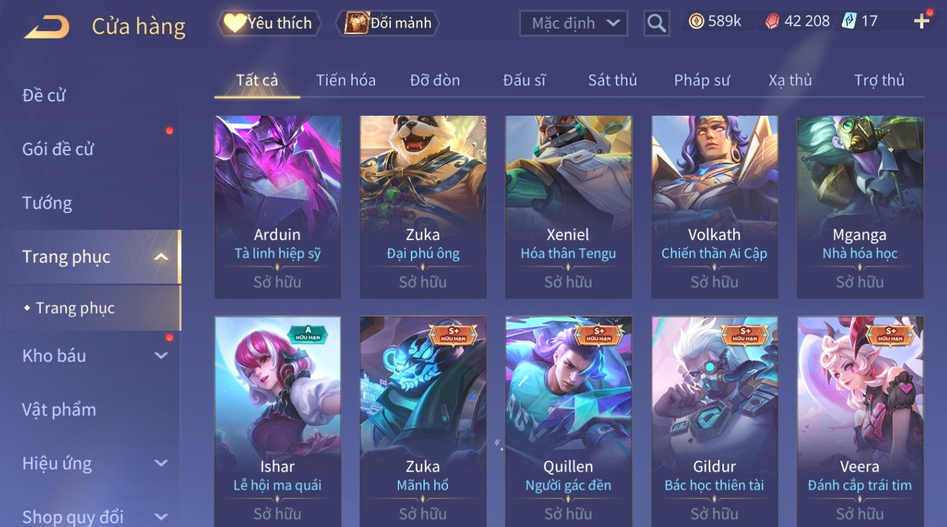Screen dimensions: 947x527
Task: Switch to the Tiến hóa tab
Action: [x=345, y=80]
